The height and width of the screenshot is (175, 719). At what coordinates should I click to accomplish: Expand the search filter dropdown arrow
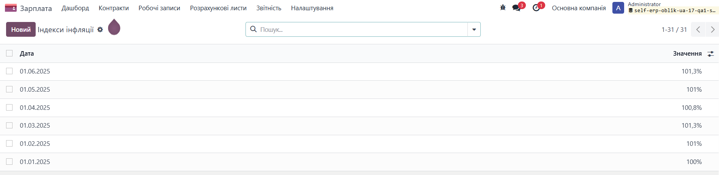pyautogui.click(x=474, y=30)
